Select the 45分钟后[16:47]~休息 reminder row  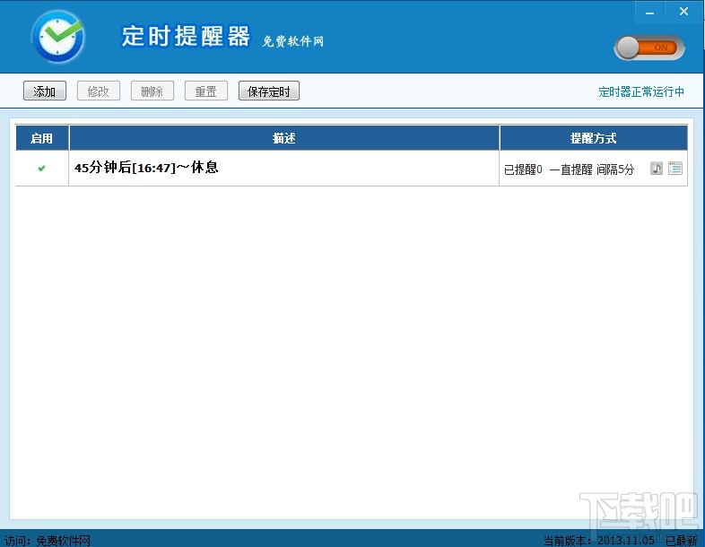(x=352, y=168)
